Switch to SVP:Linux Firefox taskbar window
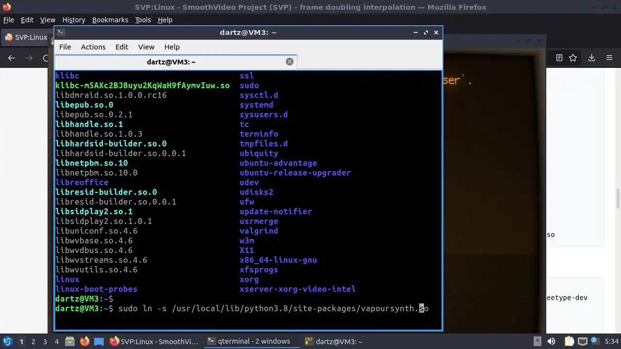 pyautogui.click(x=154, y=341)
